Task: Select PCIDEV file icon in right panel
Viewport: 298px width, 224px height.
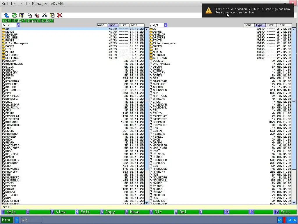Action: [151, 186]
